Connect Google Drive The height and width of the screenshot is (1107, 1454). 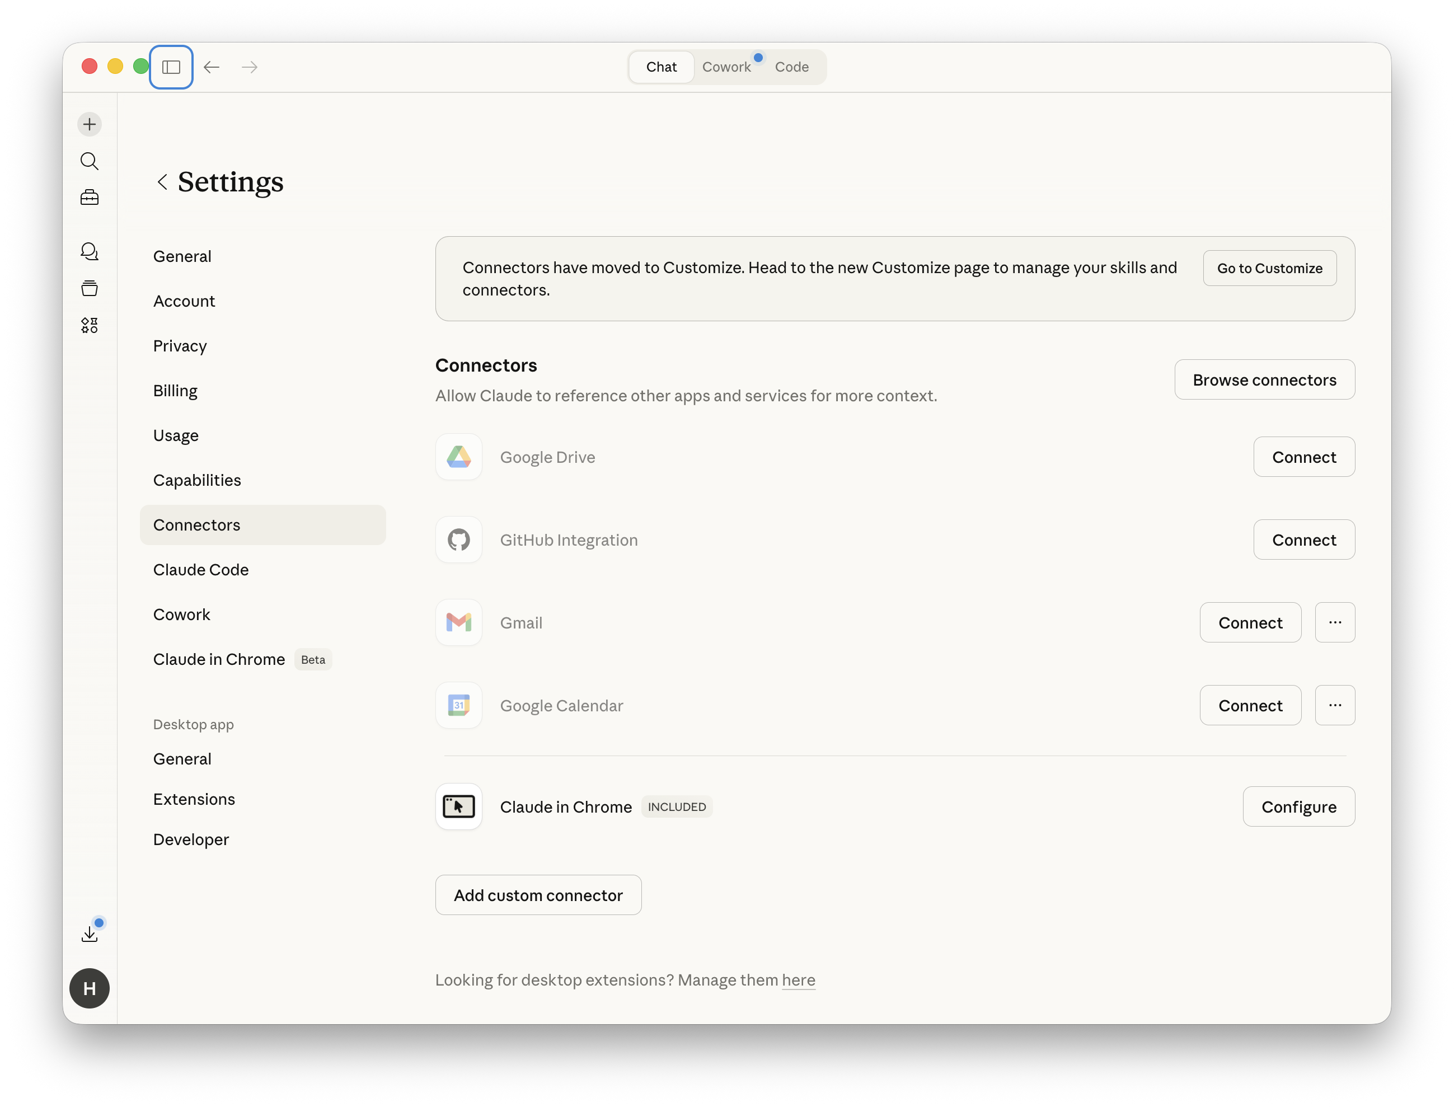click(1304, 457)
